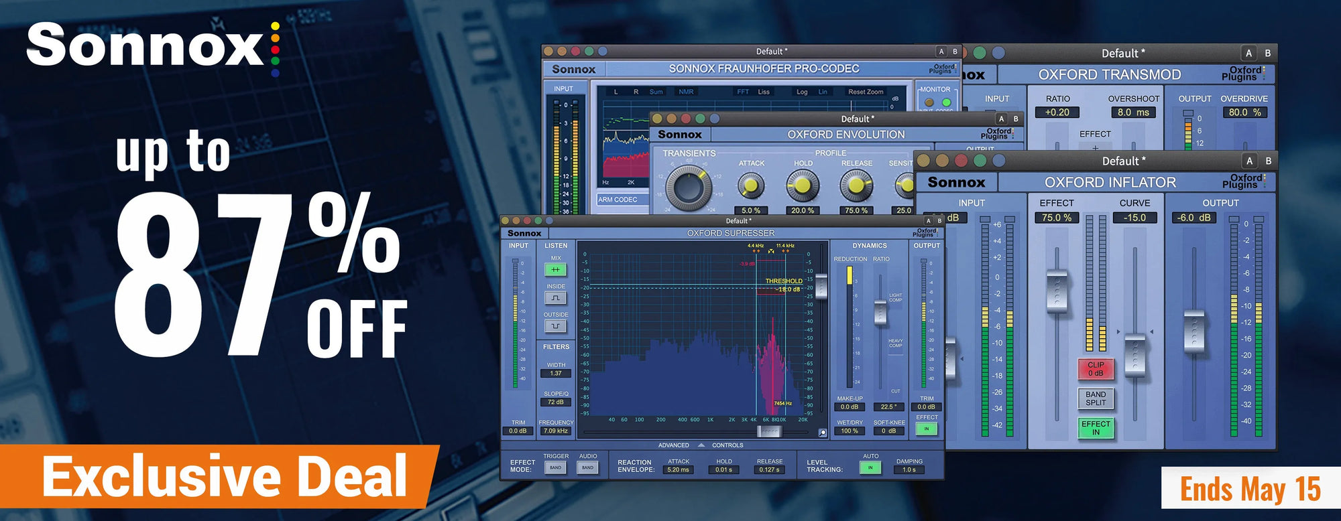Click the Supresser MAKE-UP 0.0 dB field
This screenshot has height=521, width=1341.
coord(850,407)
